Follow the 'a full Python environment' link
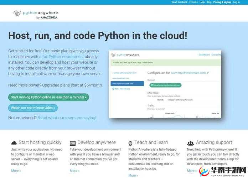 61,57
